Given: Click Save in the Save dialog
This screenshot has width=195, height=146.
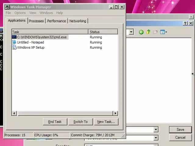Looking at the screenshot, I should pos(180,130).
